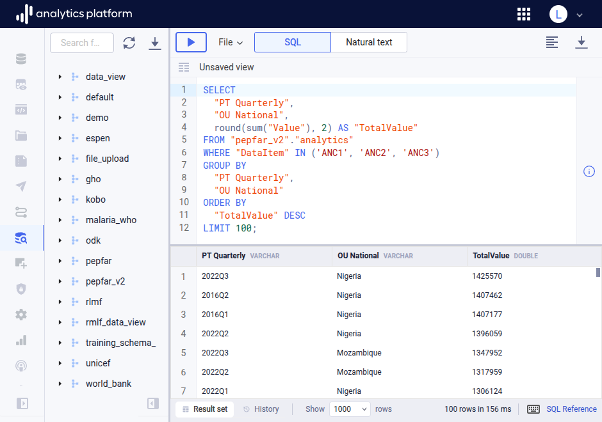Expand the demo schema
This screenshot has height=422, width=602.
pos(60,118)
